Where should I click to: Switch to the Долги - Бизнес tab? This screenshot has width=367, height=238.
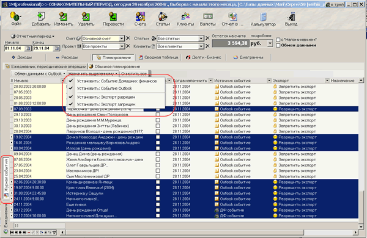203,57
